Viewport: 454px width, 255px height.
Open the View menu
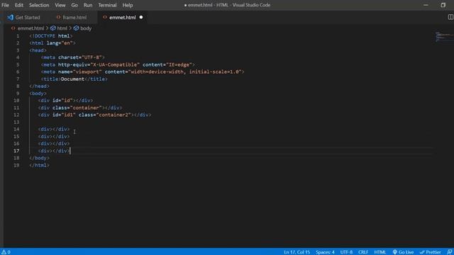(60, 5)
